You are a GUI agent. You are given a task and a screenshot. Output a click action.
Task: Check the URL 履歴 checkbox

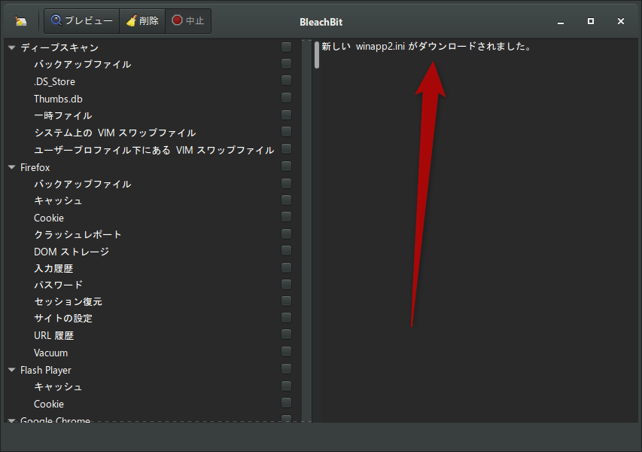click(x=287, y=334)
